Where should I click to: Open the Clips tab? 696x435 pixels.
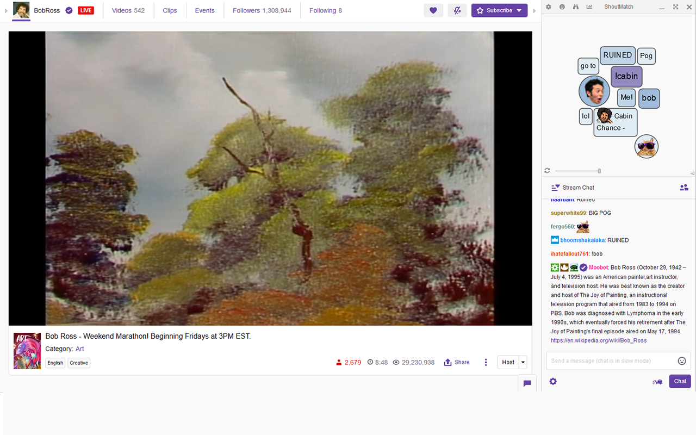click(170, 10)
